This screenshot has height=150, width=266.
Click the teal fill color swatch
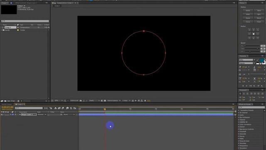click(x=262, y=60)
